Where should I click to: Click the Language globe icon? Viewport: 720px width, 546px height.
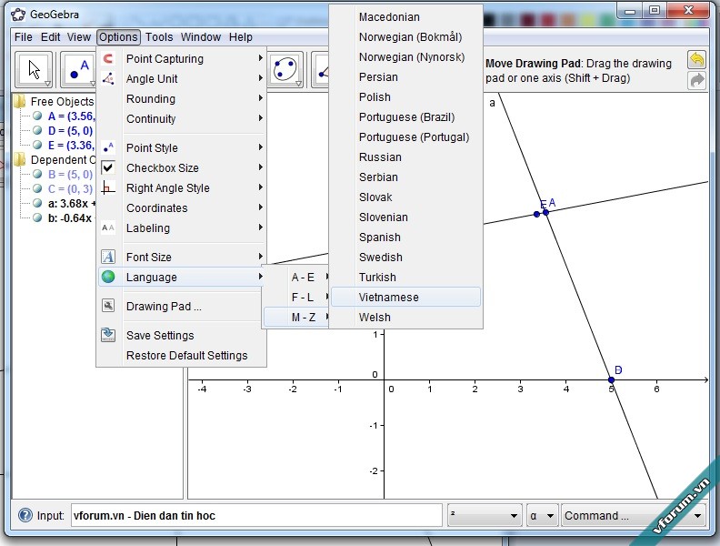pyautogui.click(x=108, y=277)
